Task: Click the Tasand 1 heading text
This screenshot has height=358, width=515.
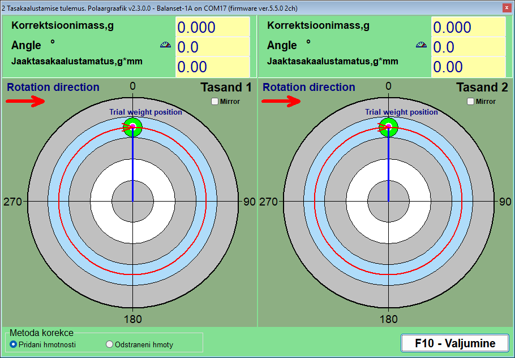Action: 226,88
